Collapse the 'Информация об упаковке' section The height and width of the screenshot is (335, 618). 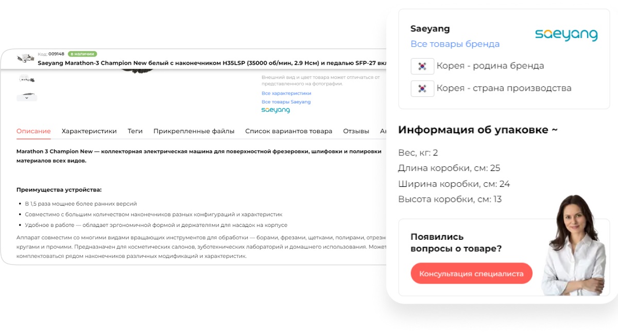[x=477, y=130]
